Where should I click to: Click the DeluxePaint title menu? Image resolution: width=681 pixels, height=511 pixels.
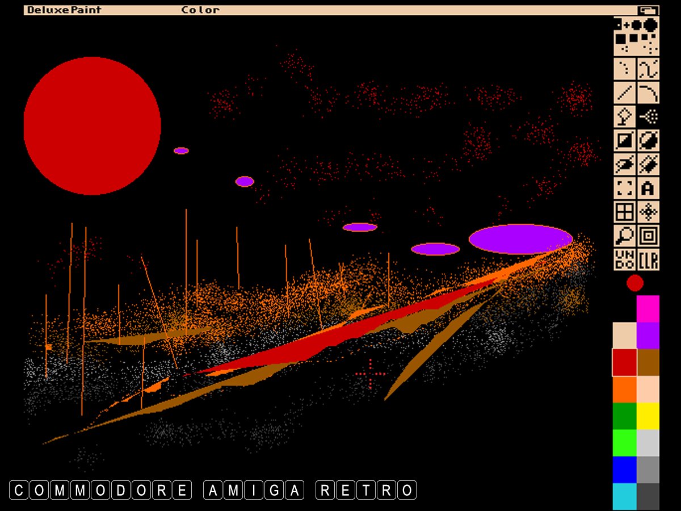(x=64, y=10)
